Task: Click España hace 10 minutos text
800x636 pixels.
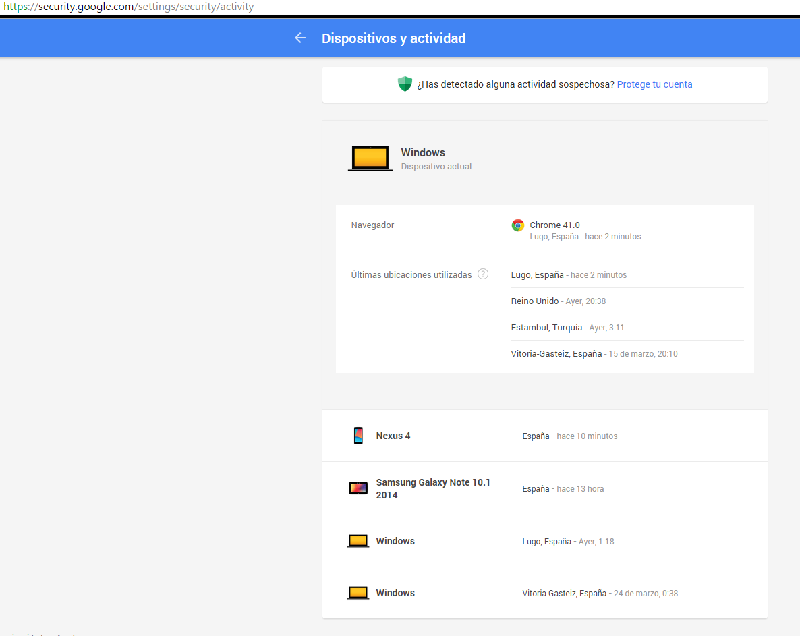Action: 570,436
